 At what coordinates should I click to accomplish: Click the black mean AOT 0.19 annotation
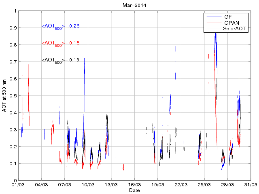60,61
